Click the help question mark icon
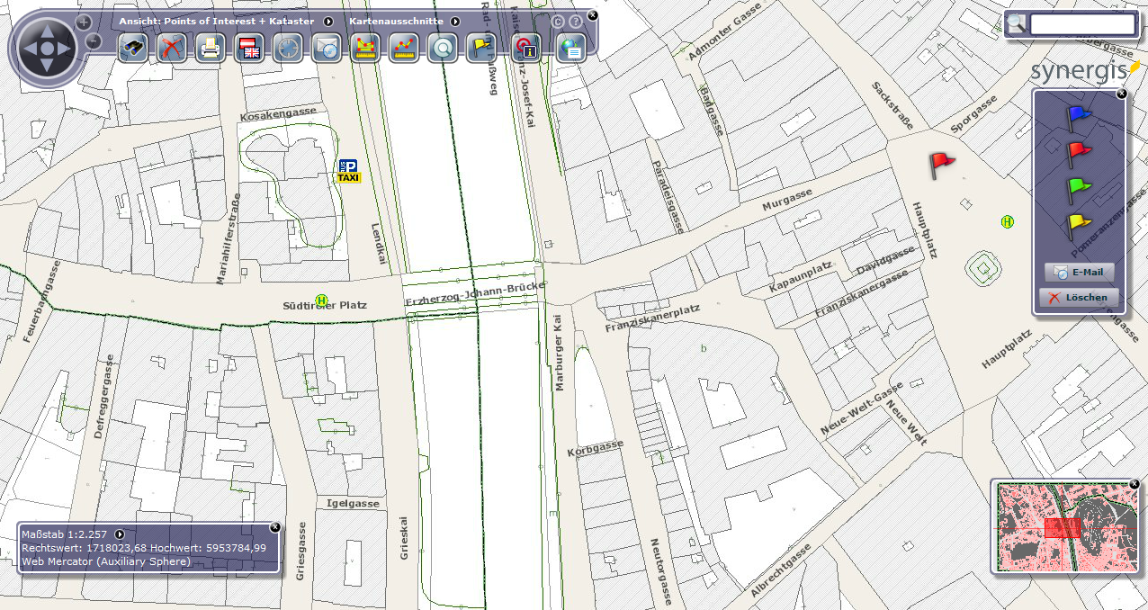The width and height of the screenshot is (1148, 610). coord(576,22)
